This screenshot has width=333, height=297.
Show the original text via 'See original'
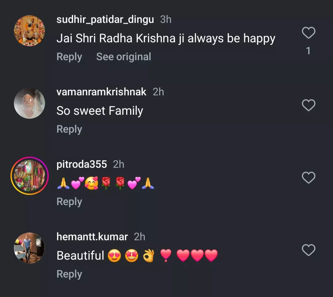point(124,57)
